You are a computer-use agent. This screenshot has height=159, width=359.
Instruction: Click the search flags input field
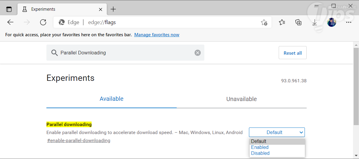coord(125,53)
